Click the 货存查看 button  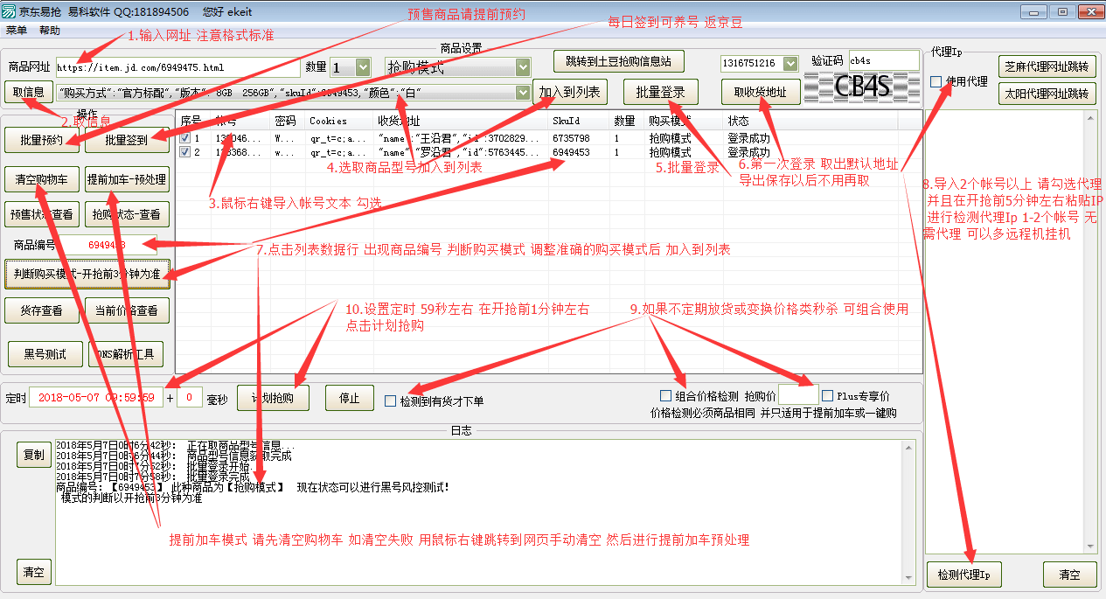click(x=42, y=310)
